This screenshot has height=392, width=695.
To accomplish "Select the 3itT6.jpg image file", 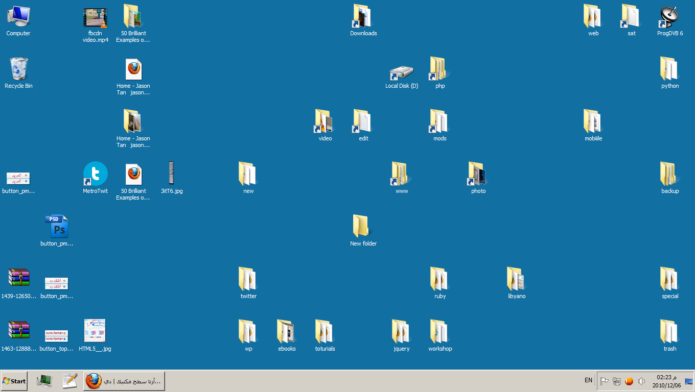I will pyautogui.click(x=171, y=174).
